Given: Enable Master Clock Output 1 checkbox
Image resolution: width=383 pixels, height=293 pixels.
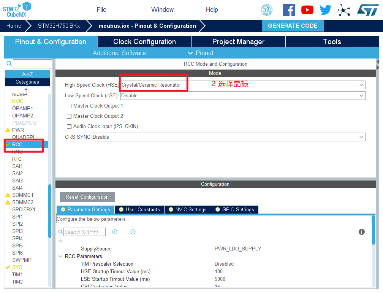Looking at the screenshot, I should [x=69, y=106].
